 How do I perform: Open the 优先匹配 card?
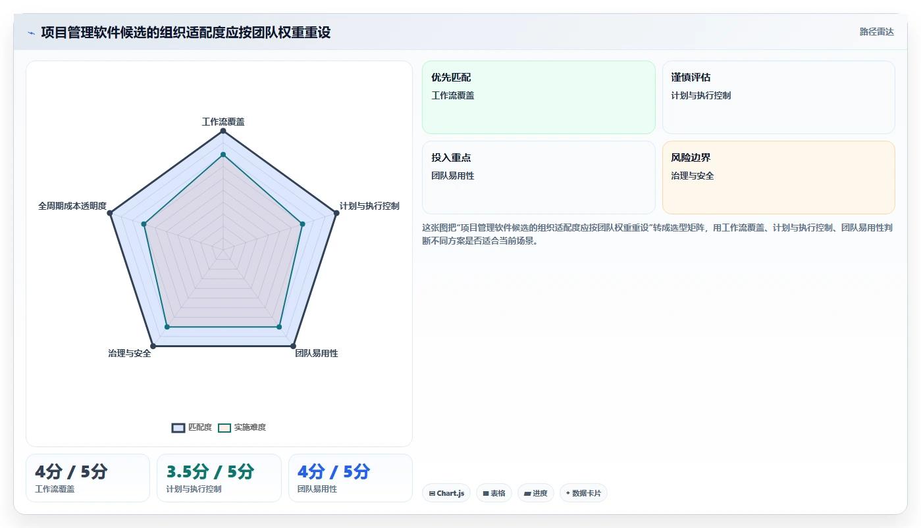pyautogui.click(x=539, y=97)
